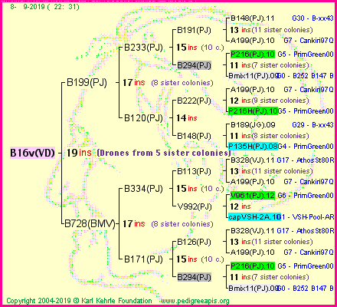337x307 pixels.
Task: Click the Karl Kehrle Foundation copyright notice
Action: point(79,301)
